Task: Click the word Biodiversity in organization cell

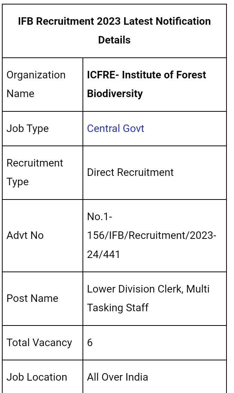Action: (x=115, y=94)
